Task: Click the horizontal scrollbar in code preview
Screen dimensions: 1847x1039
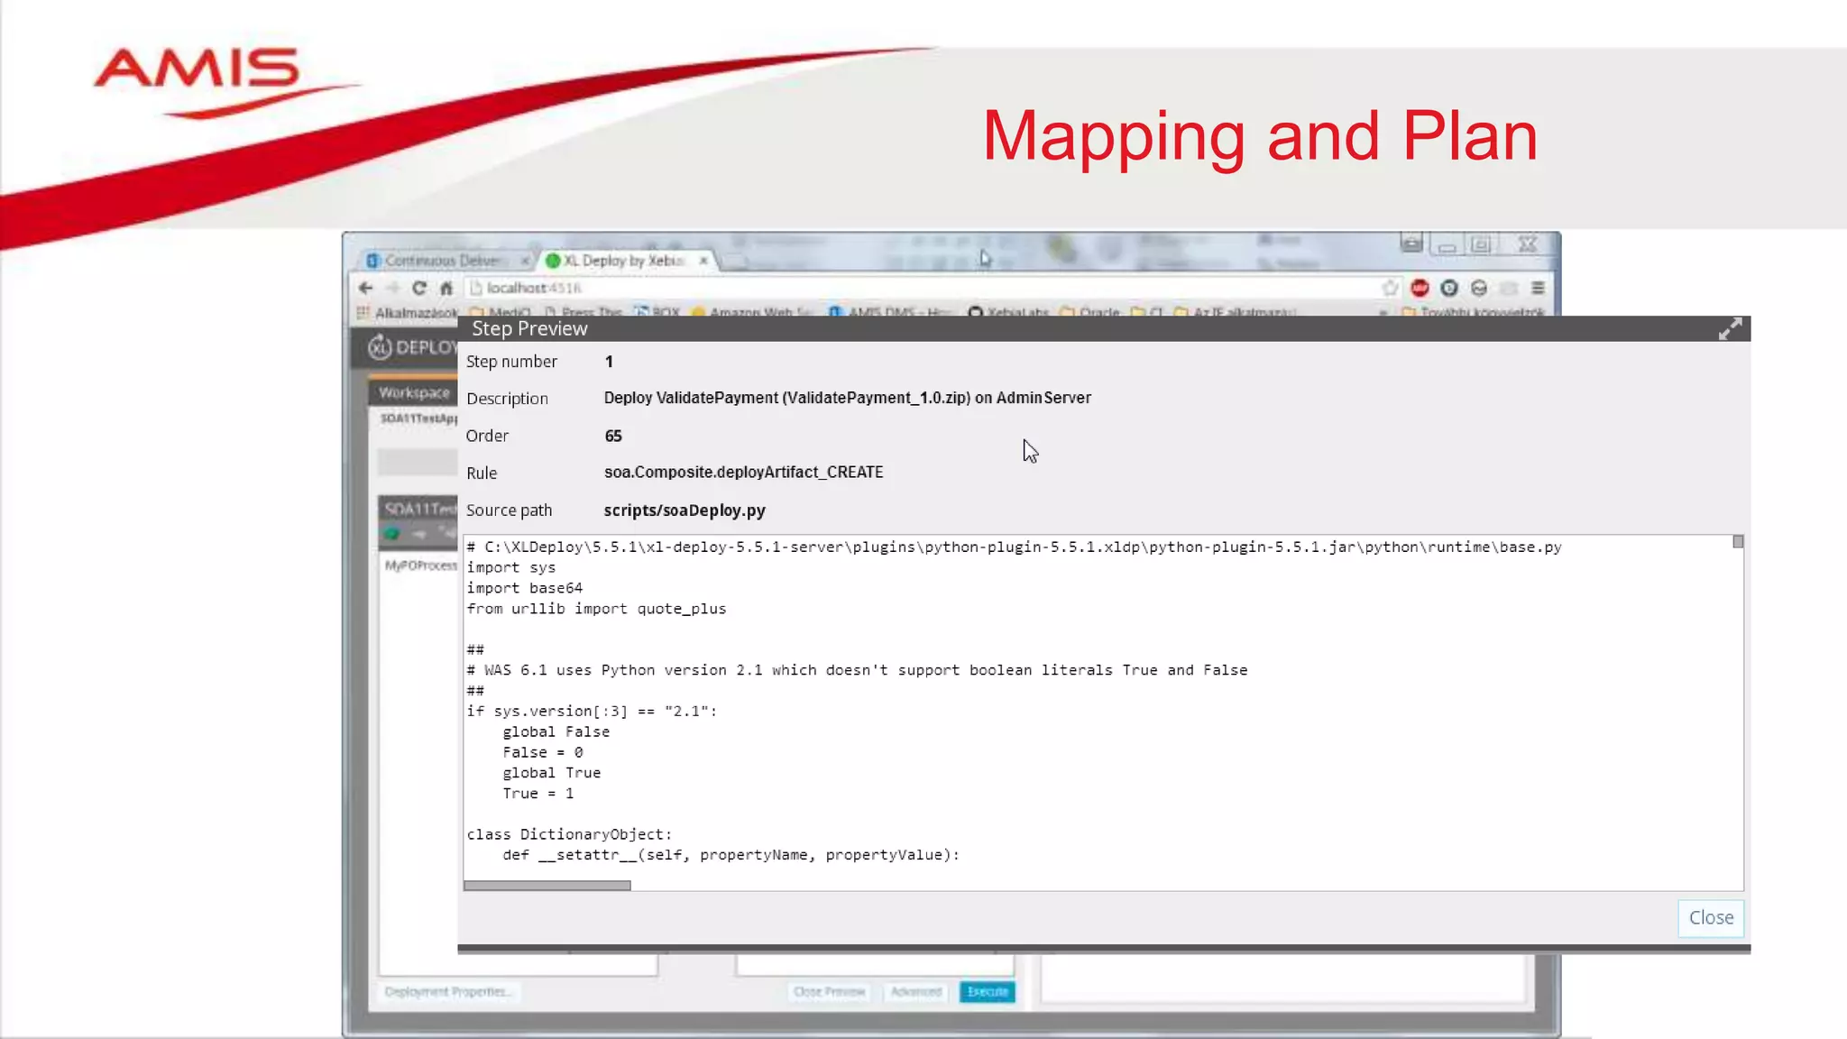Action: coord(547,886)
